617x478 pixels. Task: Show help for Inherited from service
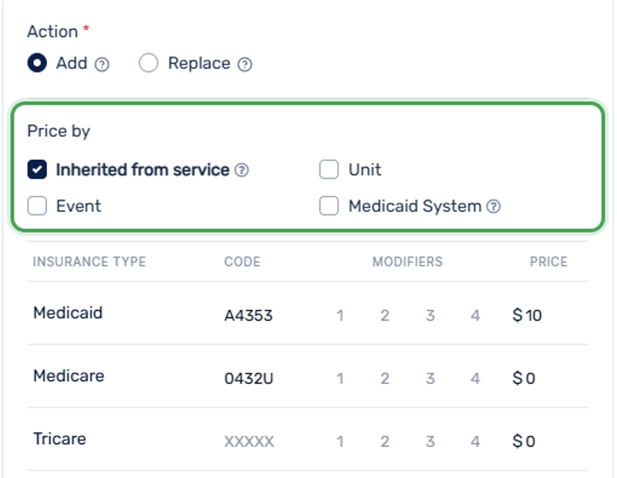tap(242, 170)
